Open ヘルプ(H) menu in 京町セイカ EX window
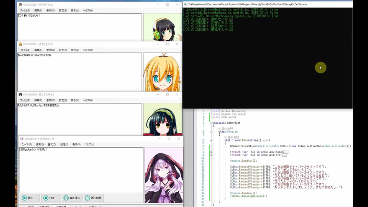This screenshot has width=368, height=207. coord(88,10)
